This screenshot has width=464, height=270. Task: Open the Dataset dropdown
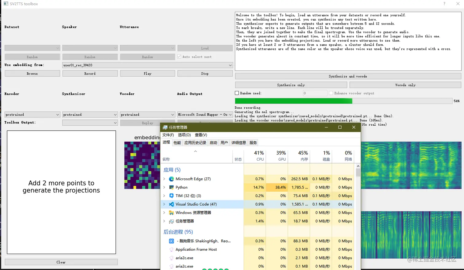pos(32,48)
